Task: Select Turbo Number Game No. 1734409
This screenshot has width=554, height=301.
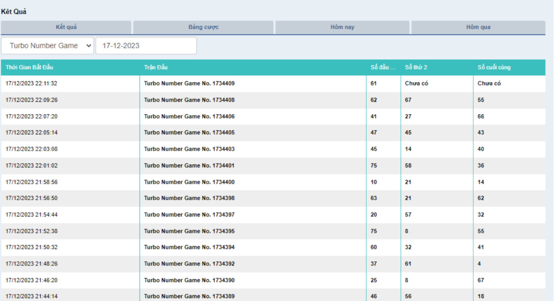Action: pos(189,83)
